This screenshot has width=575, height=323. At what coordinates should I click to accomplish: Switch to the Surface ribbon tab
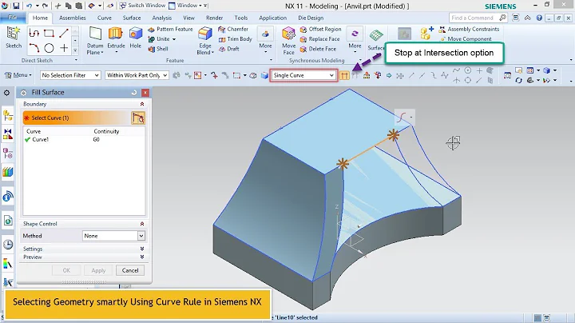(132, 18)
